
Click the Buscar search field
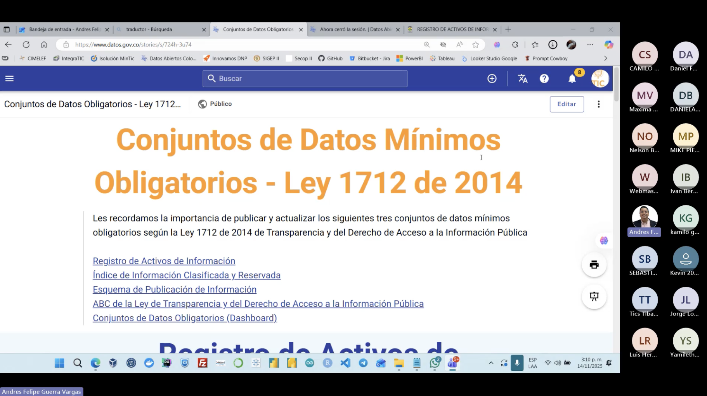click(305, 79)
